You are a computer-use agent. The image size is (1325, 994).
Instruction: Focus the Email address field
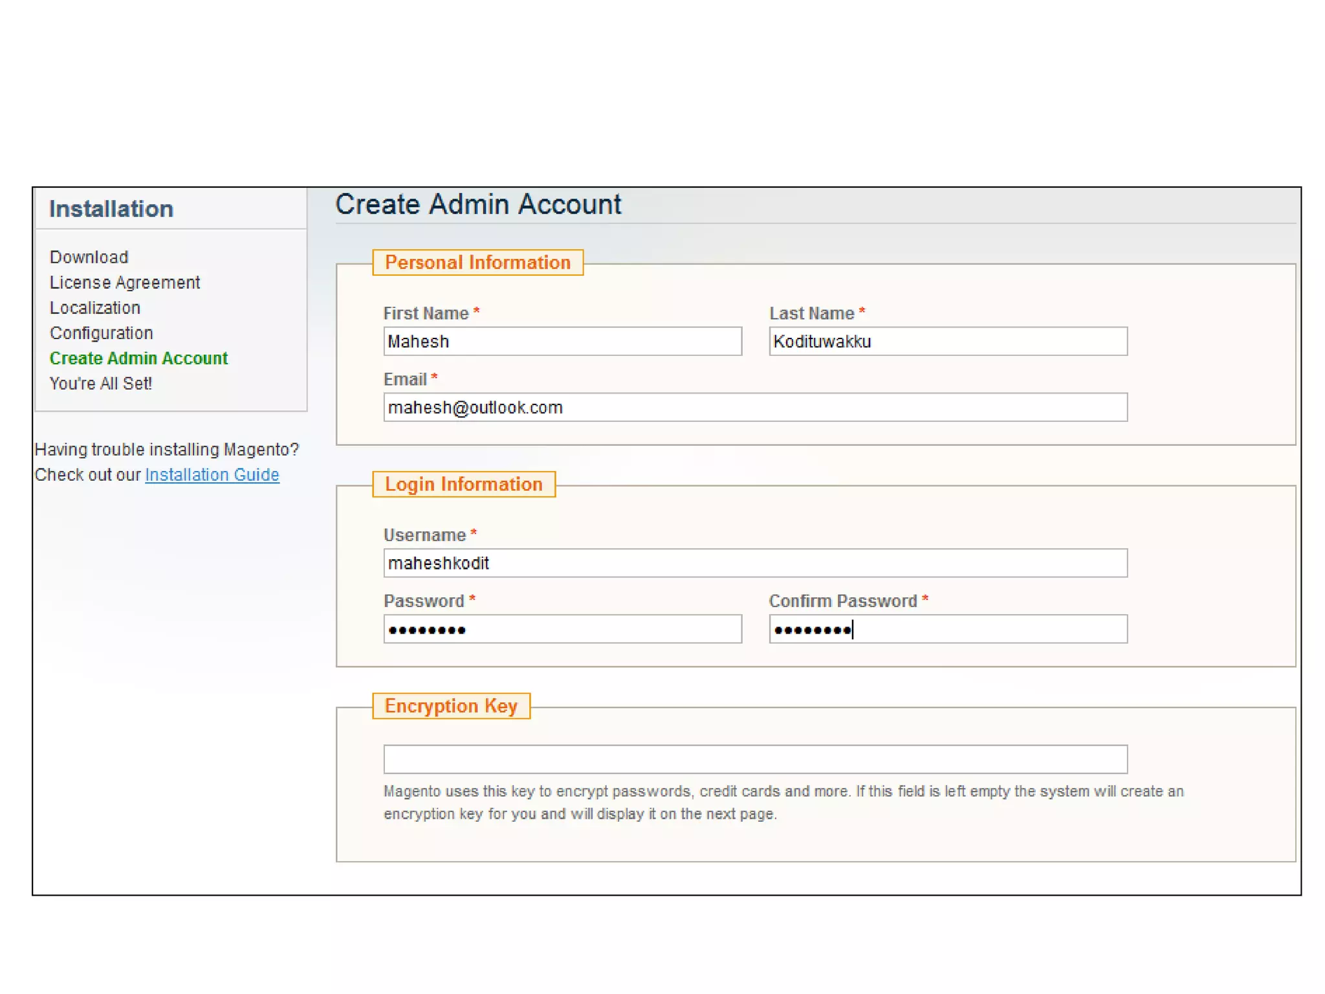click(754, 407)
